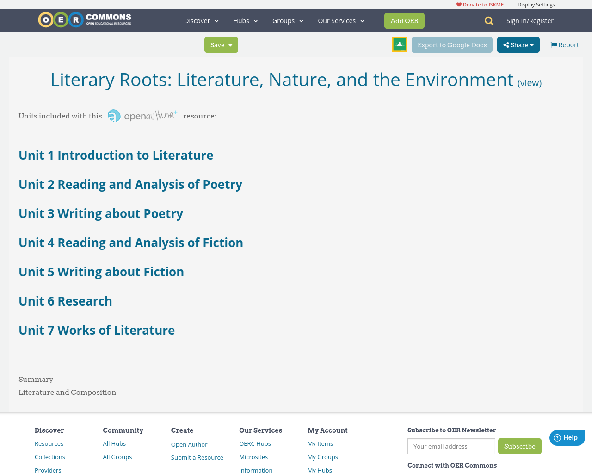Viewport: 592px width, 474px height.
Task: Open the Submit a Resource page
Action: click(x=197, y=457)
